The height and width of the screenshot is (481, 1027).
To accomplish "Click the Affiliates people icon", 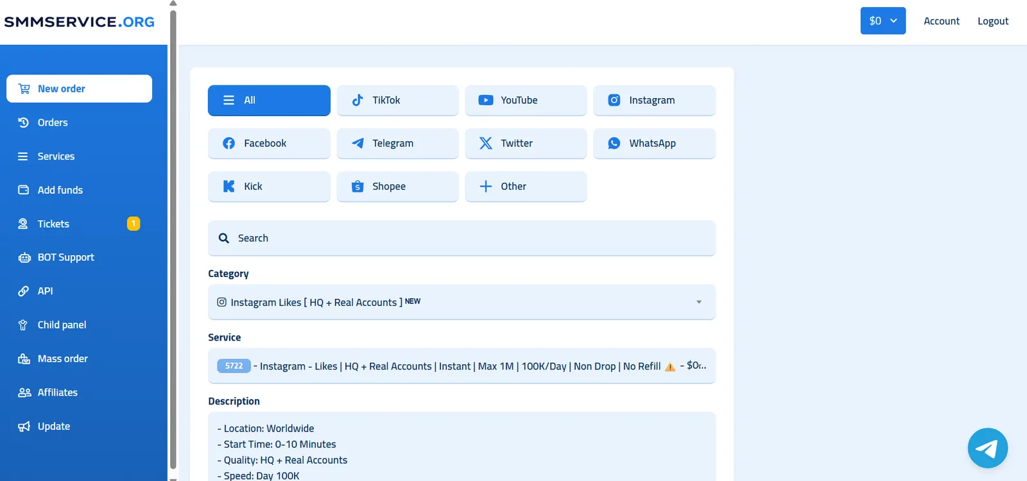I will [24, 392].
